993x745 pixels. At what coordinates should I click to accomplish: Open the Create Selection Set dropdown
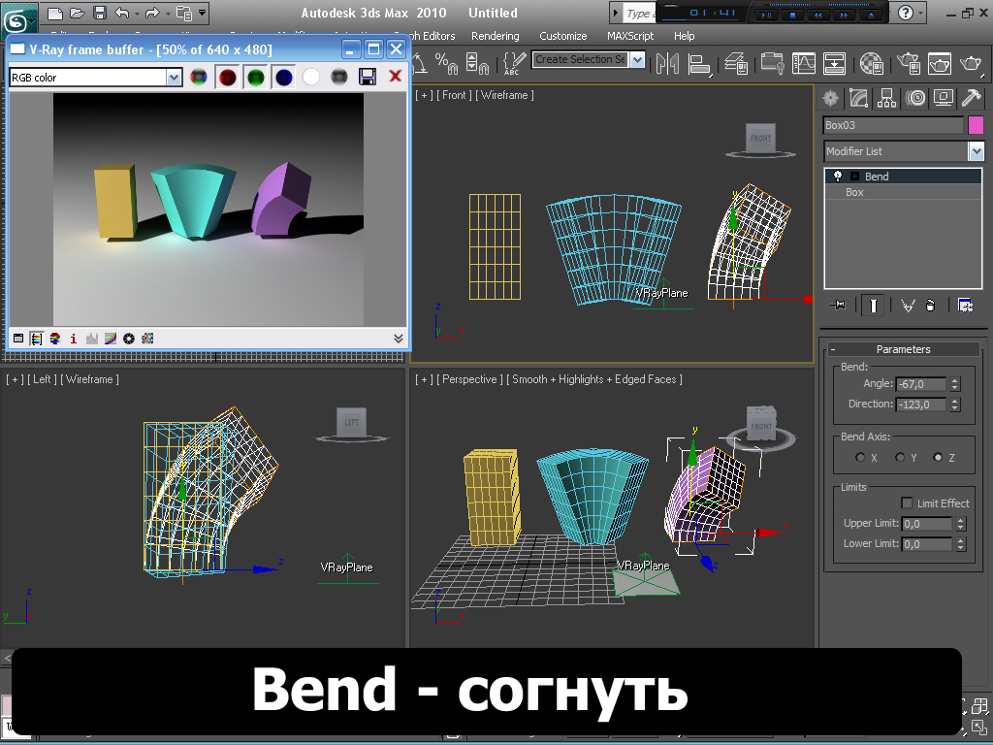637,59
